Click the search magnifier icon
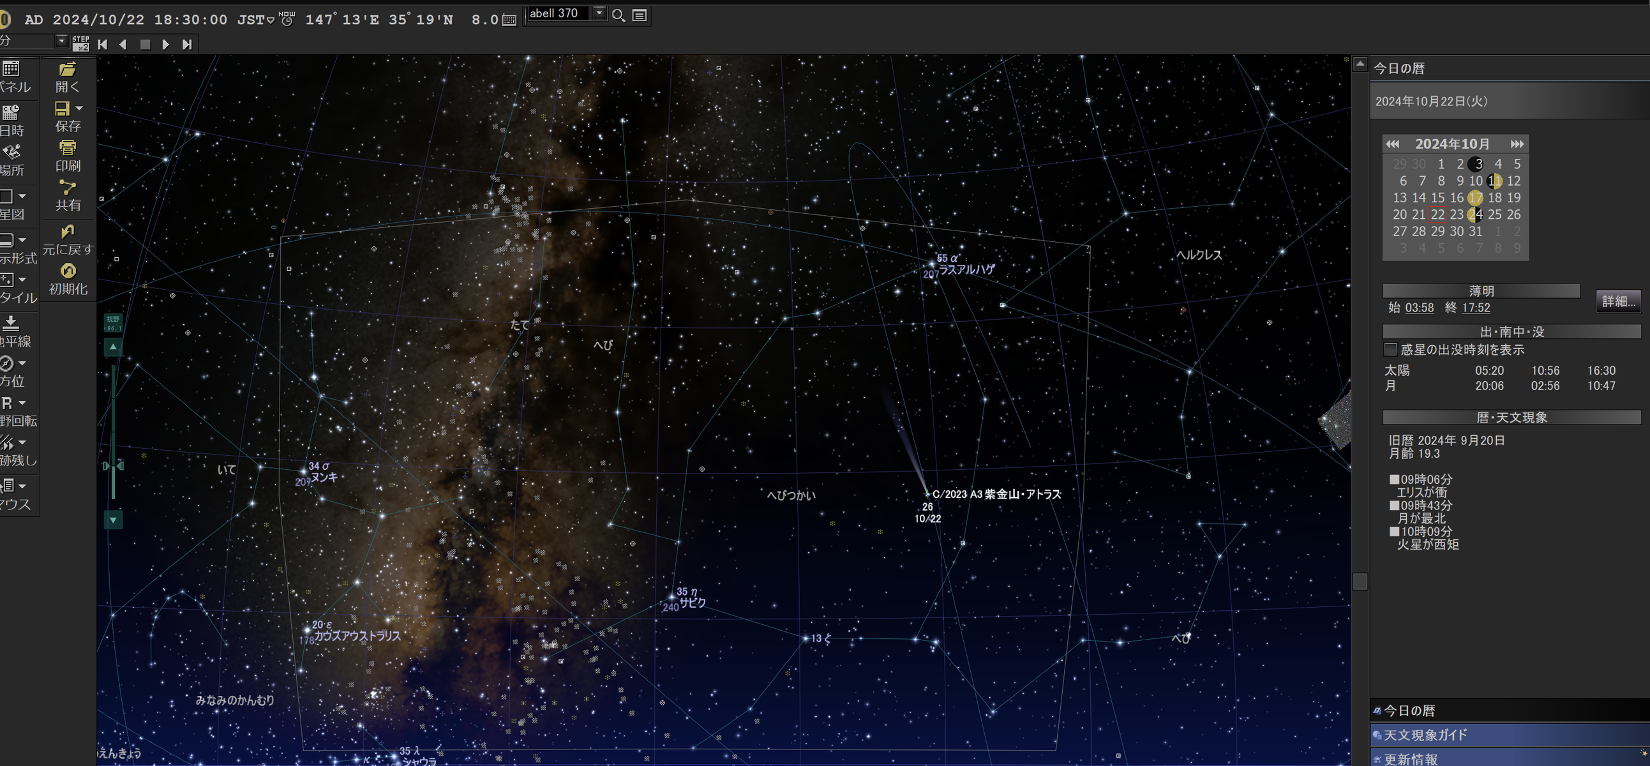Screen dimensions: 1650x766 (x=618, y=15)
